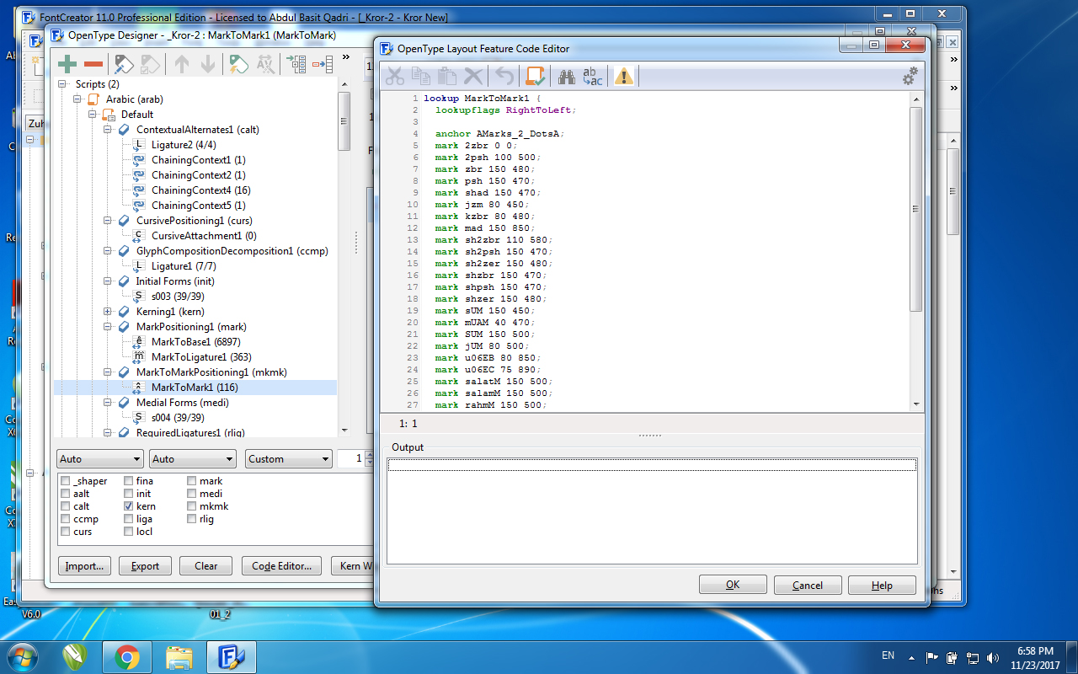The height and width of the screenshot is (674, 1078).
Task: Click the Copy icon in Code Editor
Action: (420, 77)
